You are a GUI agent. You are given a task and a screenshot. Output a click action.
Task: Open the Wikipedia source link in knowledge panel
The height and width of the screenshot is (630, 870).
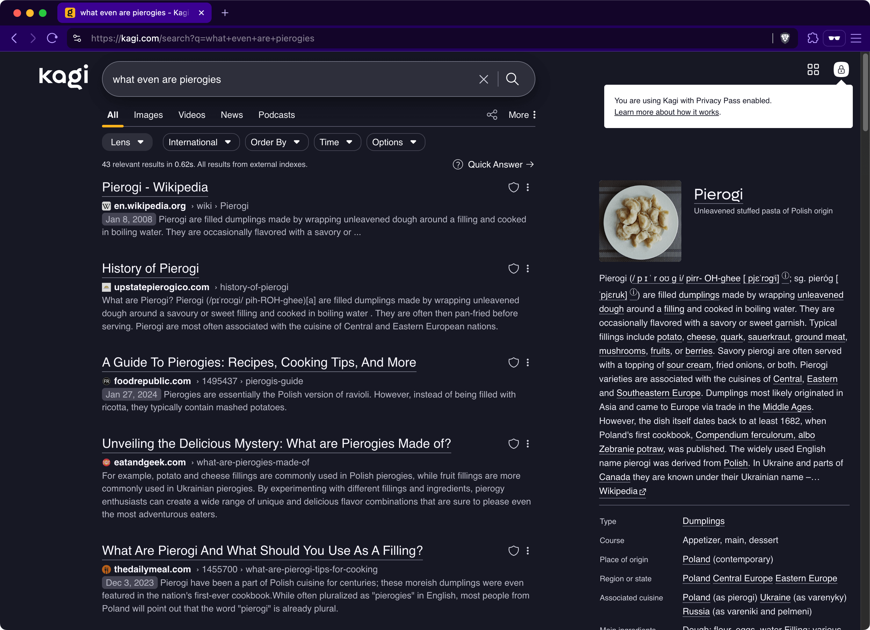623,491
